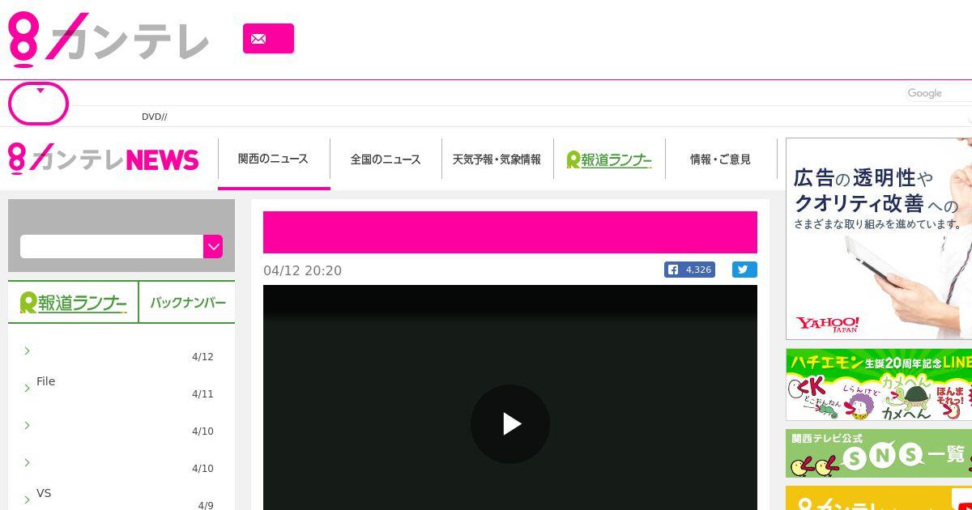Viewport: 972px width, 510px height.
Task: Open the File 4/11 row chevron
Action: (x=27, y=388)
